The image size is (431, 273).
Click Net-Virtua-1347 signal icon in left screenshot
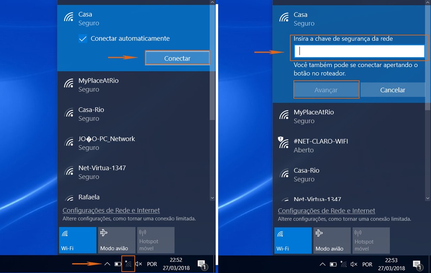pyautogui.click(x=69, y=171)
